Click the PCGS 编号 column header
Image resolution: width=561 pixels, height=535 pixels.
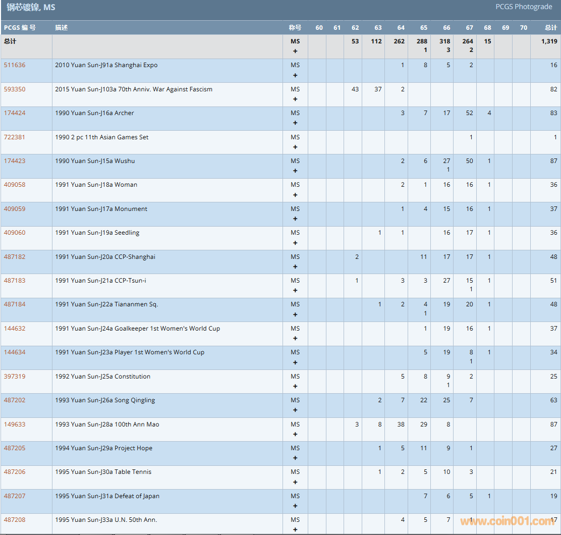tap(20, 28)
